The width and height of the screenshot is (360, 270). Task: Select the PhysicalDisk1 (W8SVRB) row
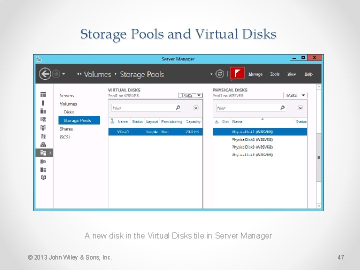pyautogui.click(x=260, y=132)
